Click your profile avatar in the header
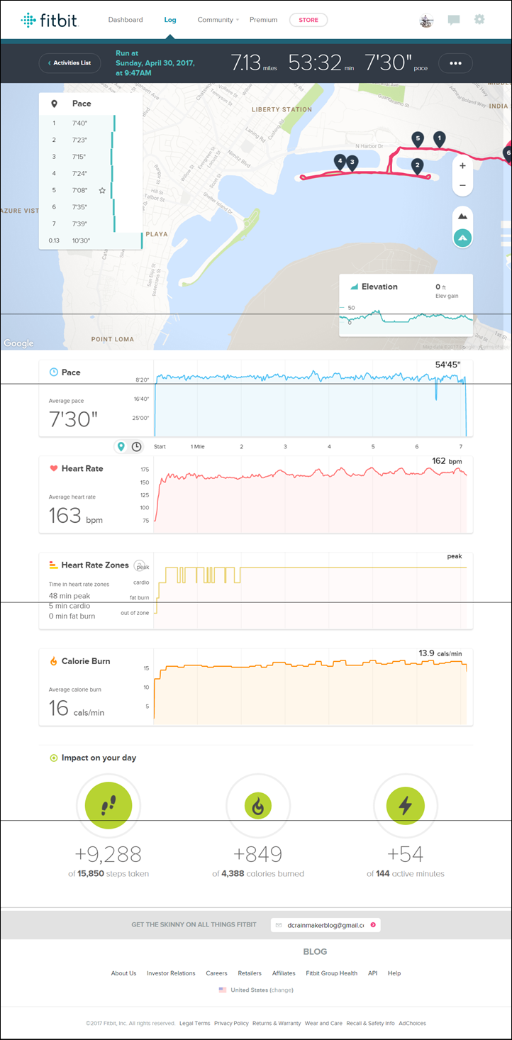512x1040 pixels. (426, 20)
